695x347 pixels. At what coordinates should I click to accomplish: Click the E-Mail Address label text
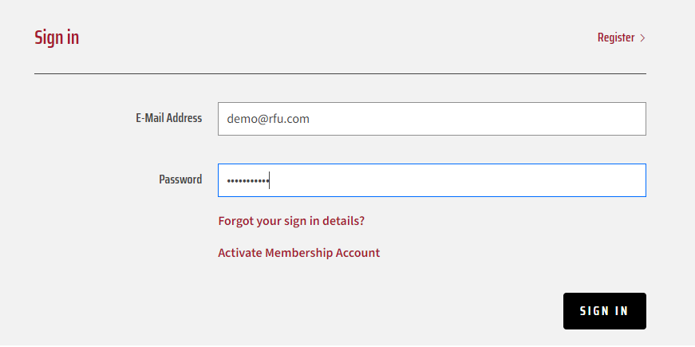click(x=169, y=118)
